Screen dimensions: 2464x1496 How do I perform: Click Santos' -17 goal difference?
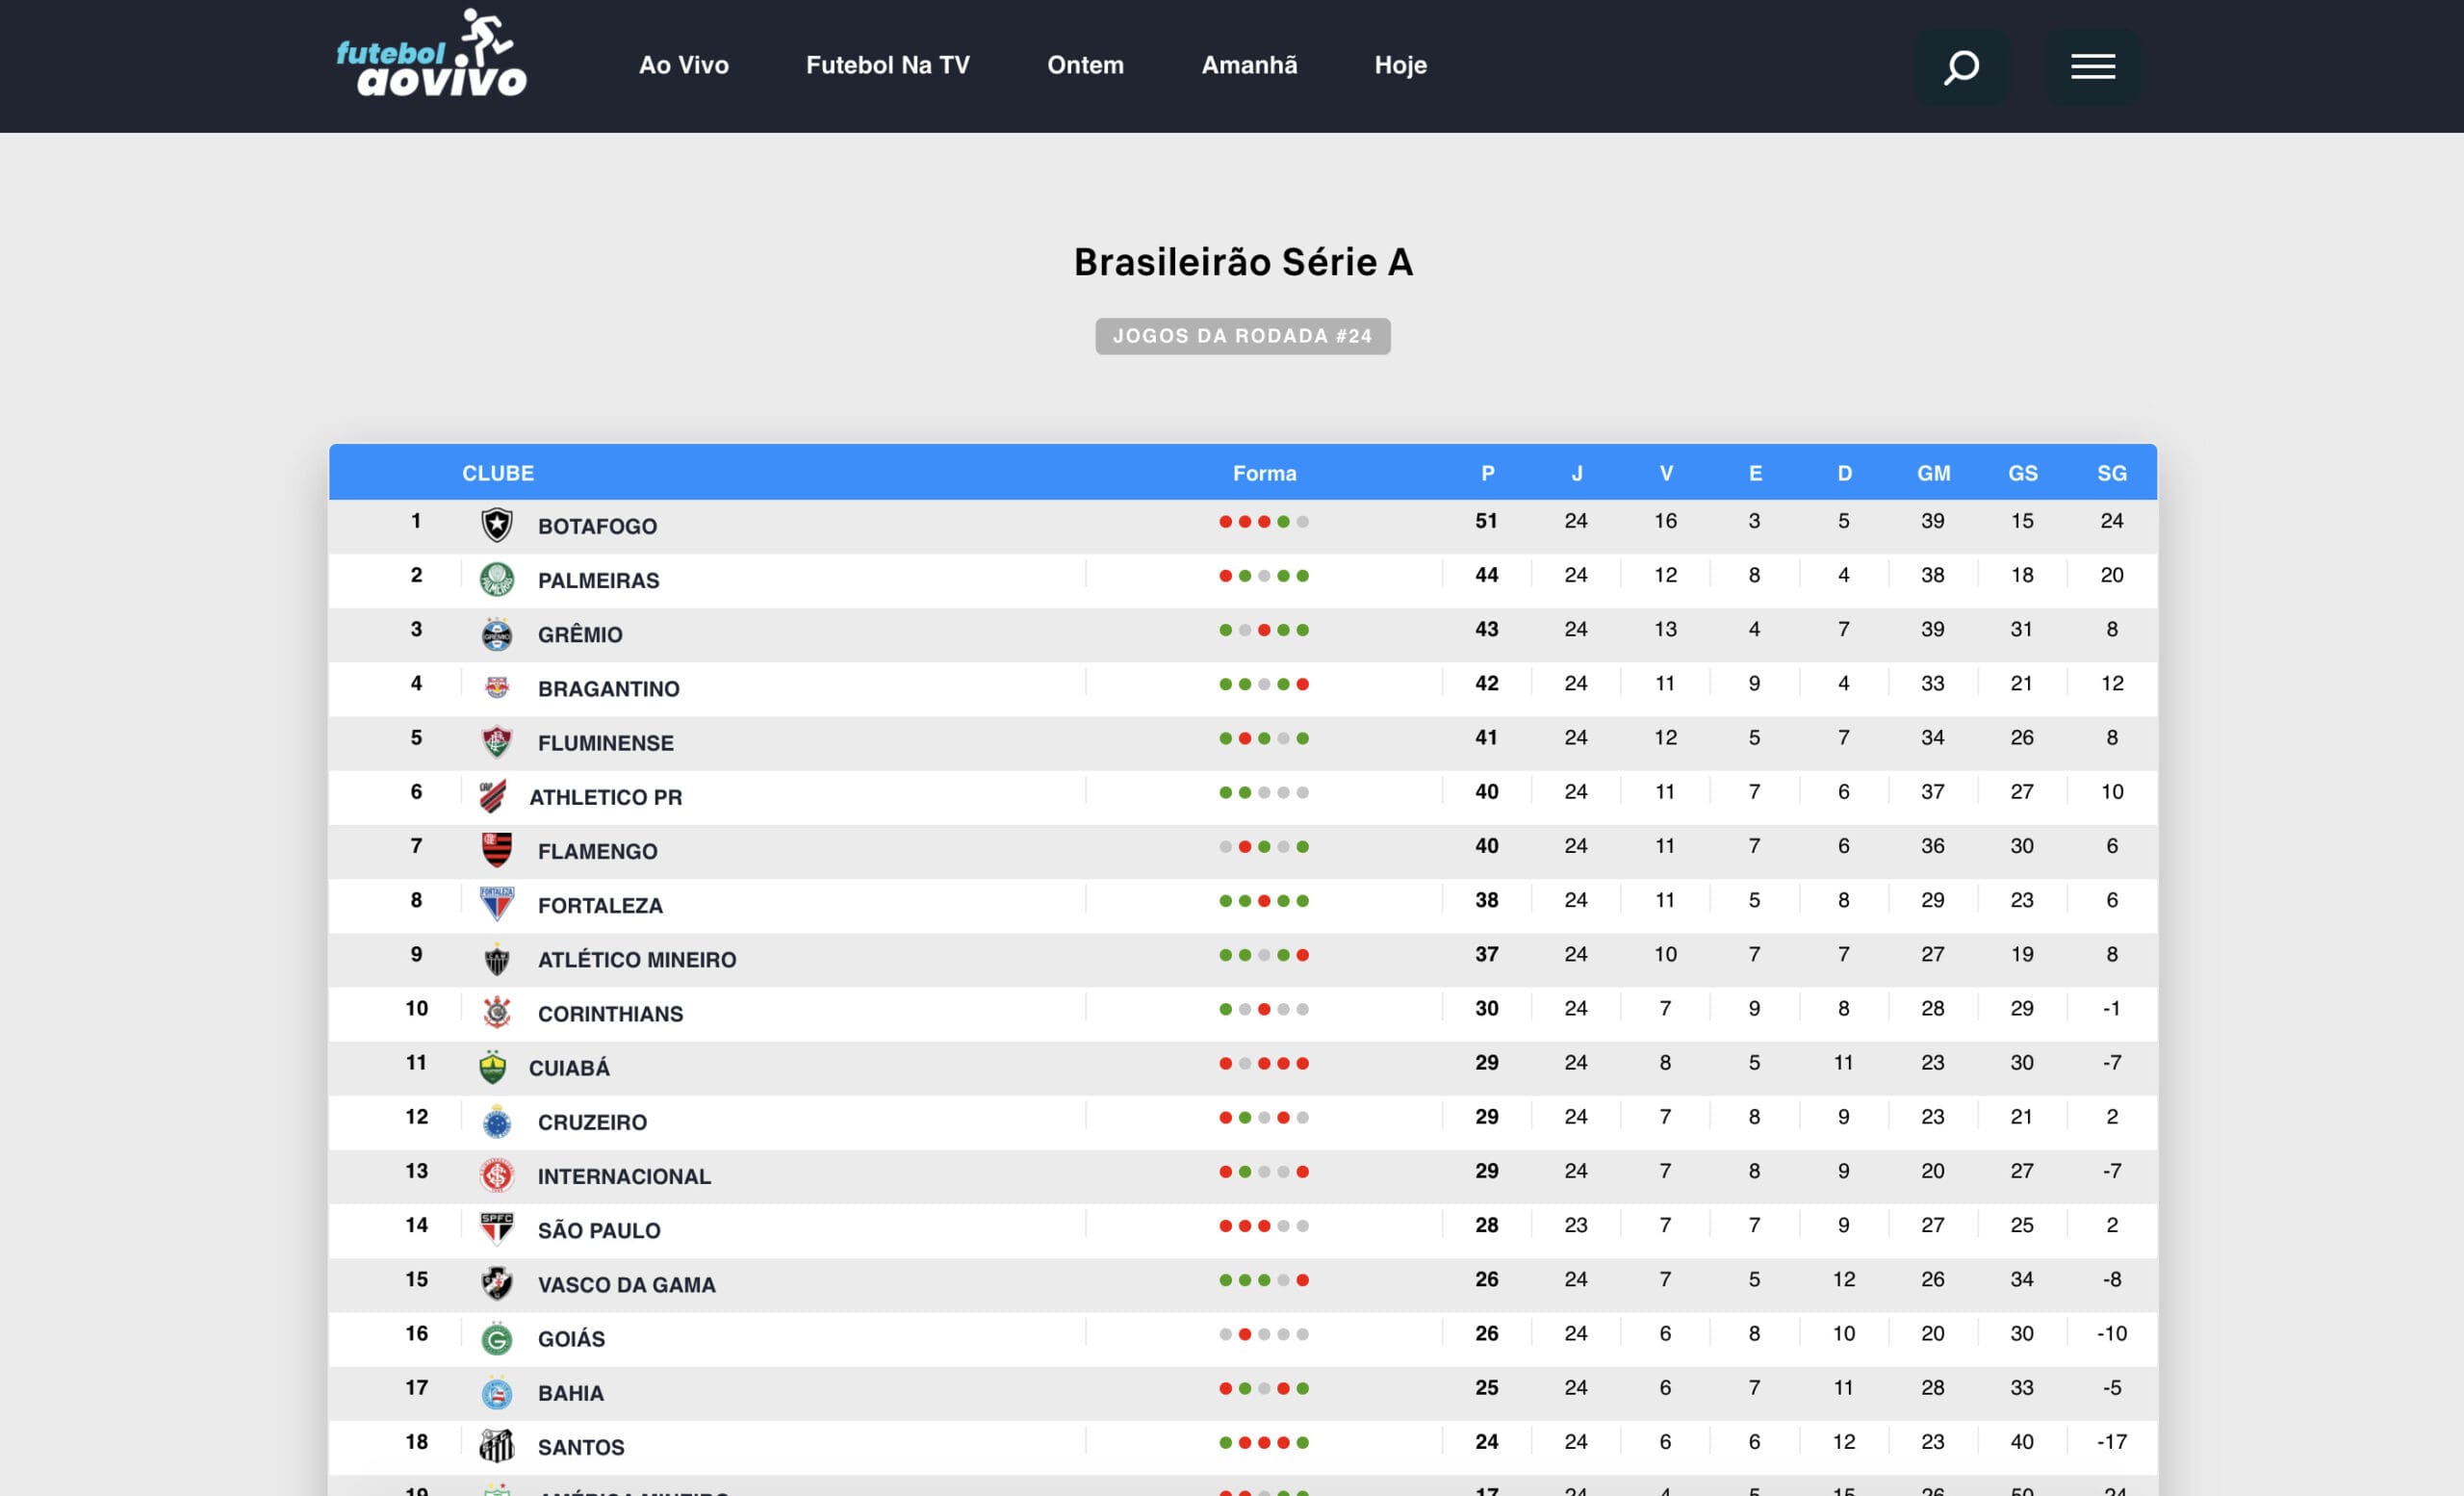(2111, 1442)
